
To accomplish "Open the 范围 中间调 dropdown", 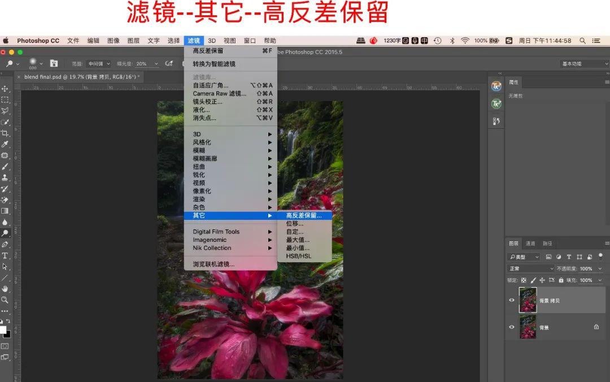I will 99,63.
